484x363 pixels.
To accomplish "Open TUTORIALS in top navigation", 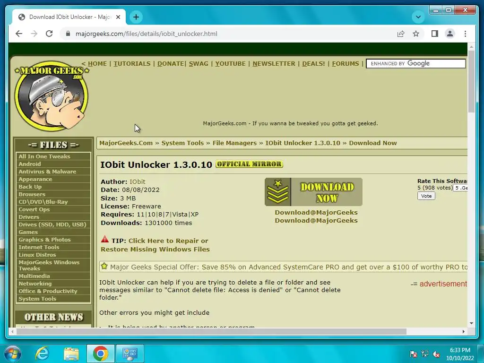I will [132, 64].
